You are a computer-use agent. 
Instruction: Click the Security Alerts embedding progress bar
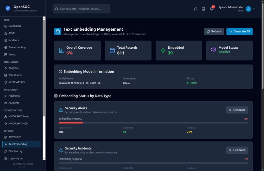click(x=153, y=123)
